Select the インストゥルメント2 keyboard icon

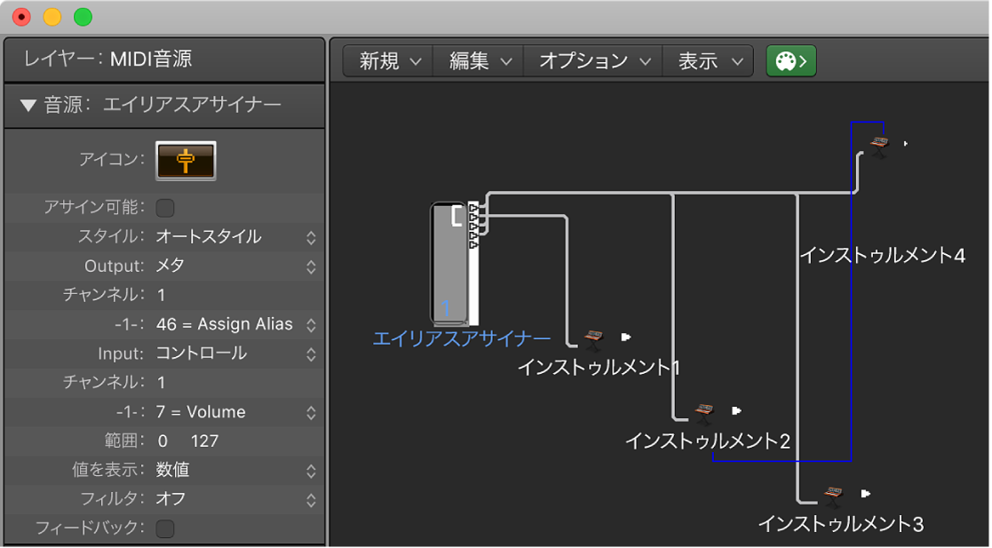click(703, 411)
